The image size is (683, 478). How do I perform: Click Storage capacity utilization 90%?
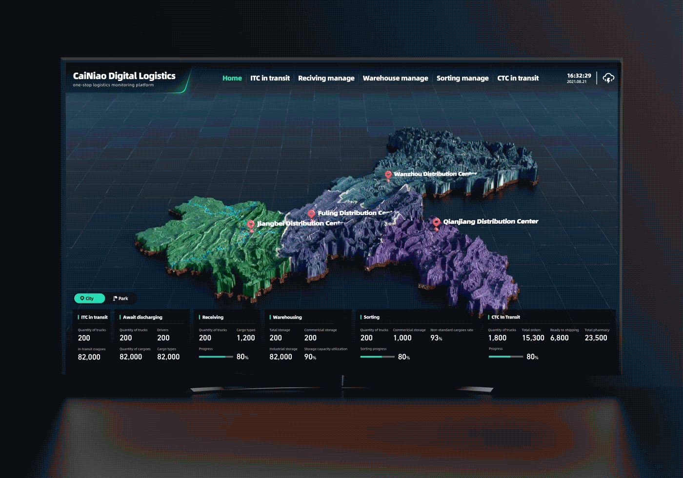tap(310, 357)
